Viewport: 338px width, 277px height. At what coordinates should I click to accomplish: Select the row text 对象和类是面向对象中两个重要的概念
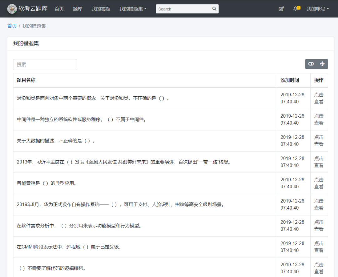pos(93,98)
